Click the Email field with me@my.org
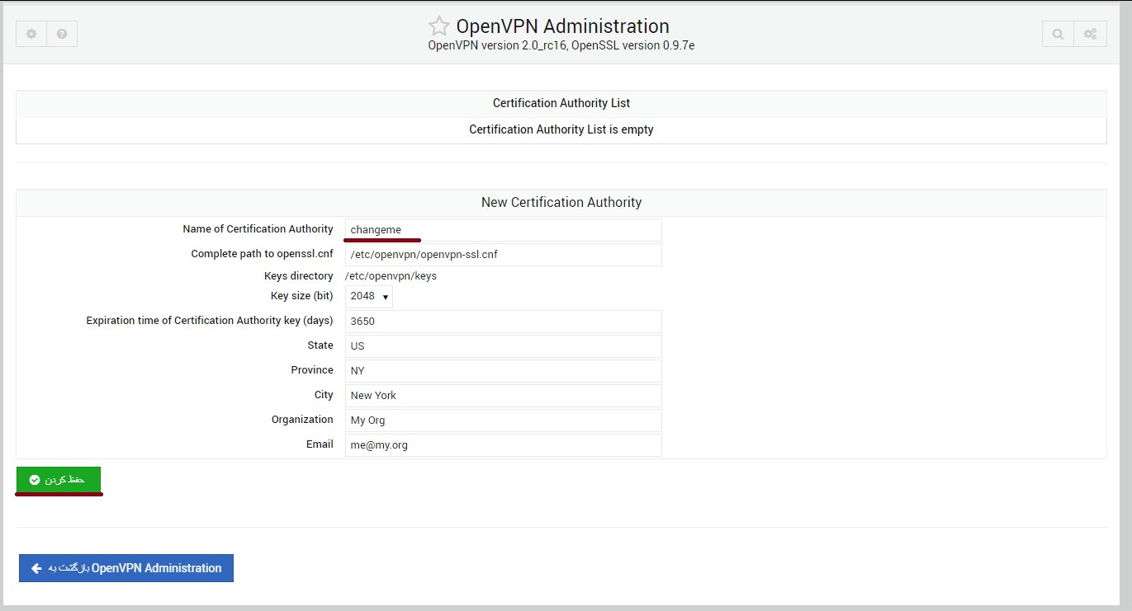 503,445
